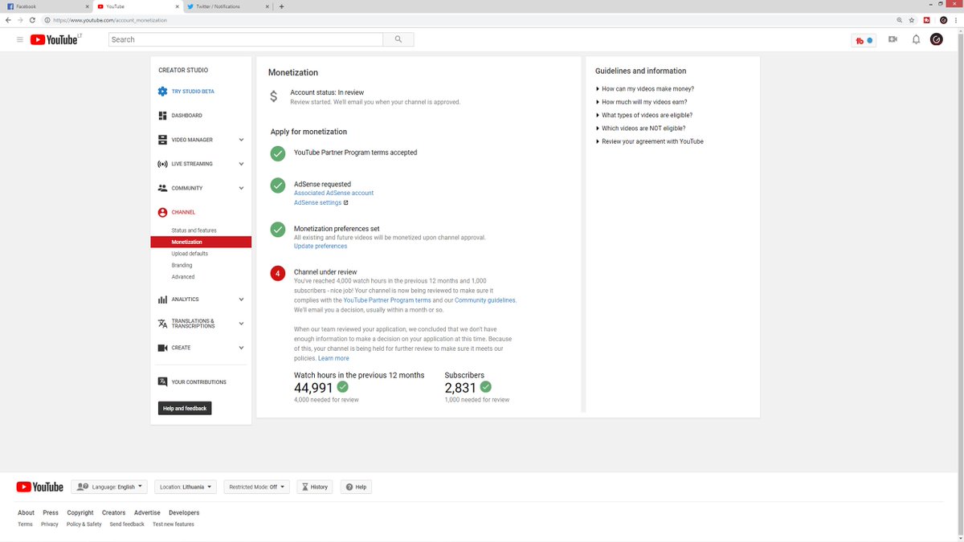This screenshot has width=964, height=542.
Task: Click the Dashboard grid icon
Action: [x=163, y=116]
